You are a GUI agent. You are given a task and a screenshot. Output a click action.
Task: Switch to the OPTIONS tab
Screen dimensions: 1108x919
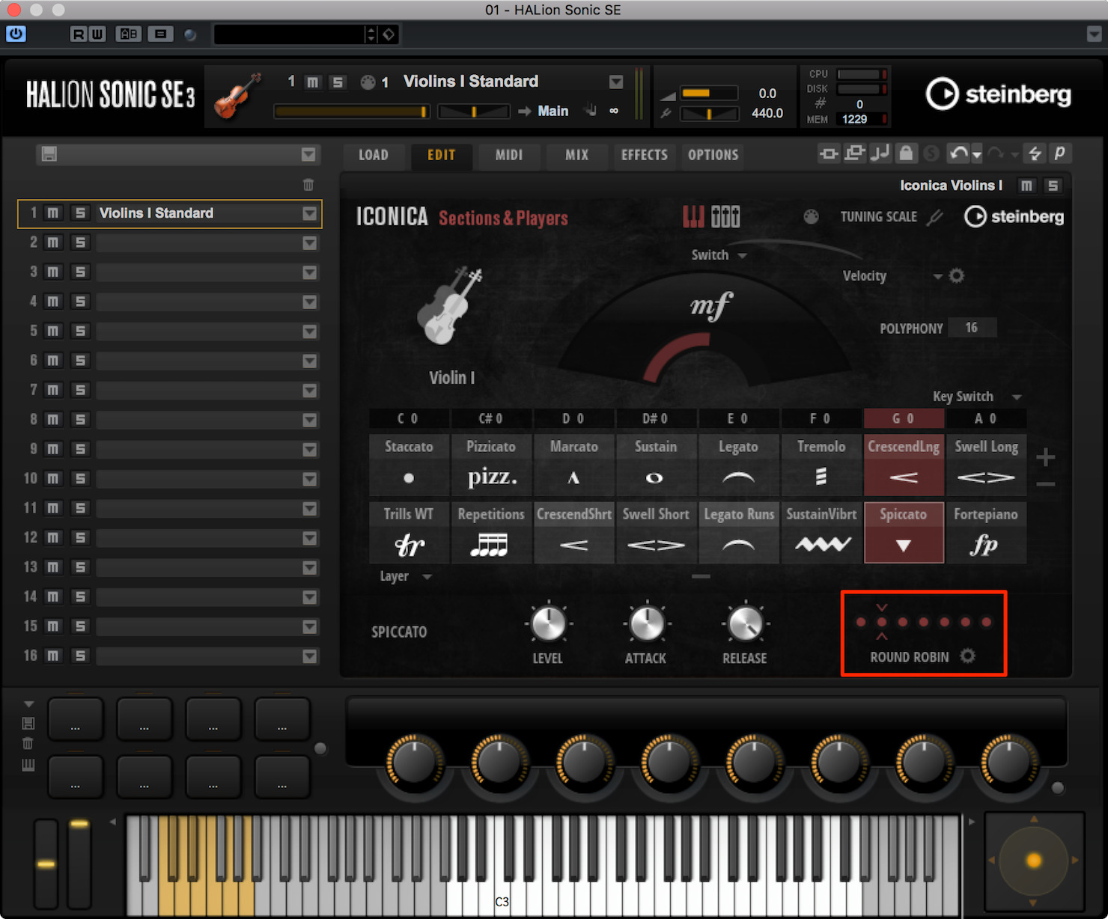(x=713, y=155)
